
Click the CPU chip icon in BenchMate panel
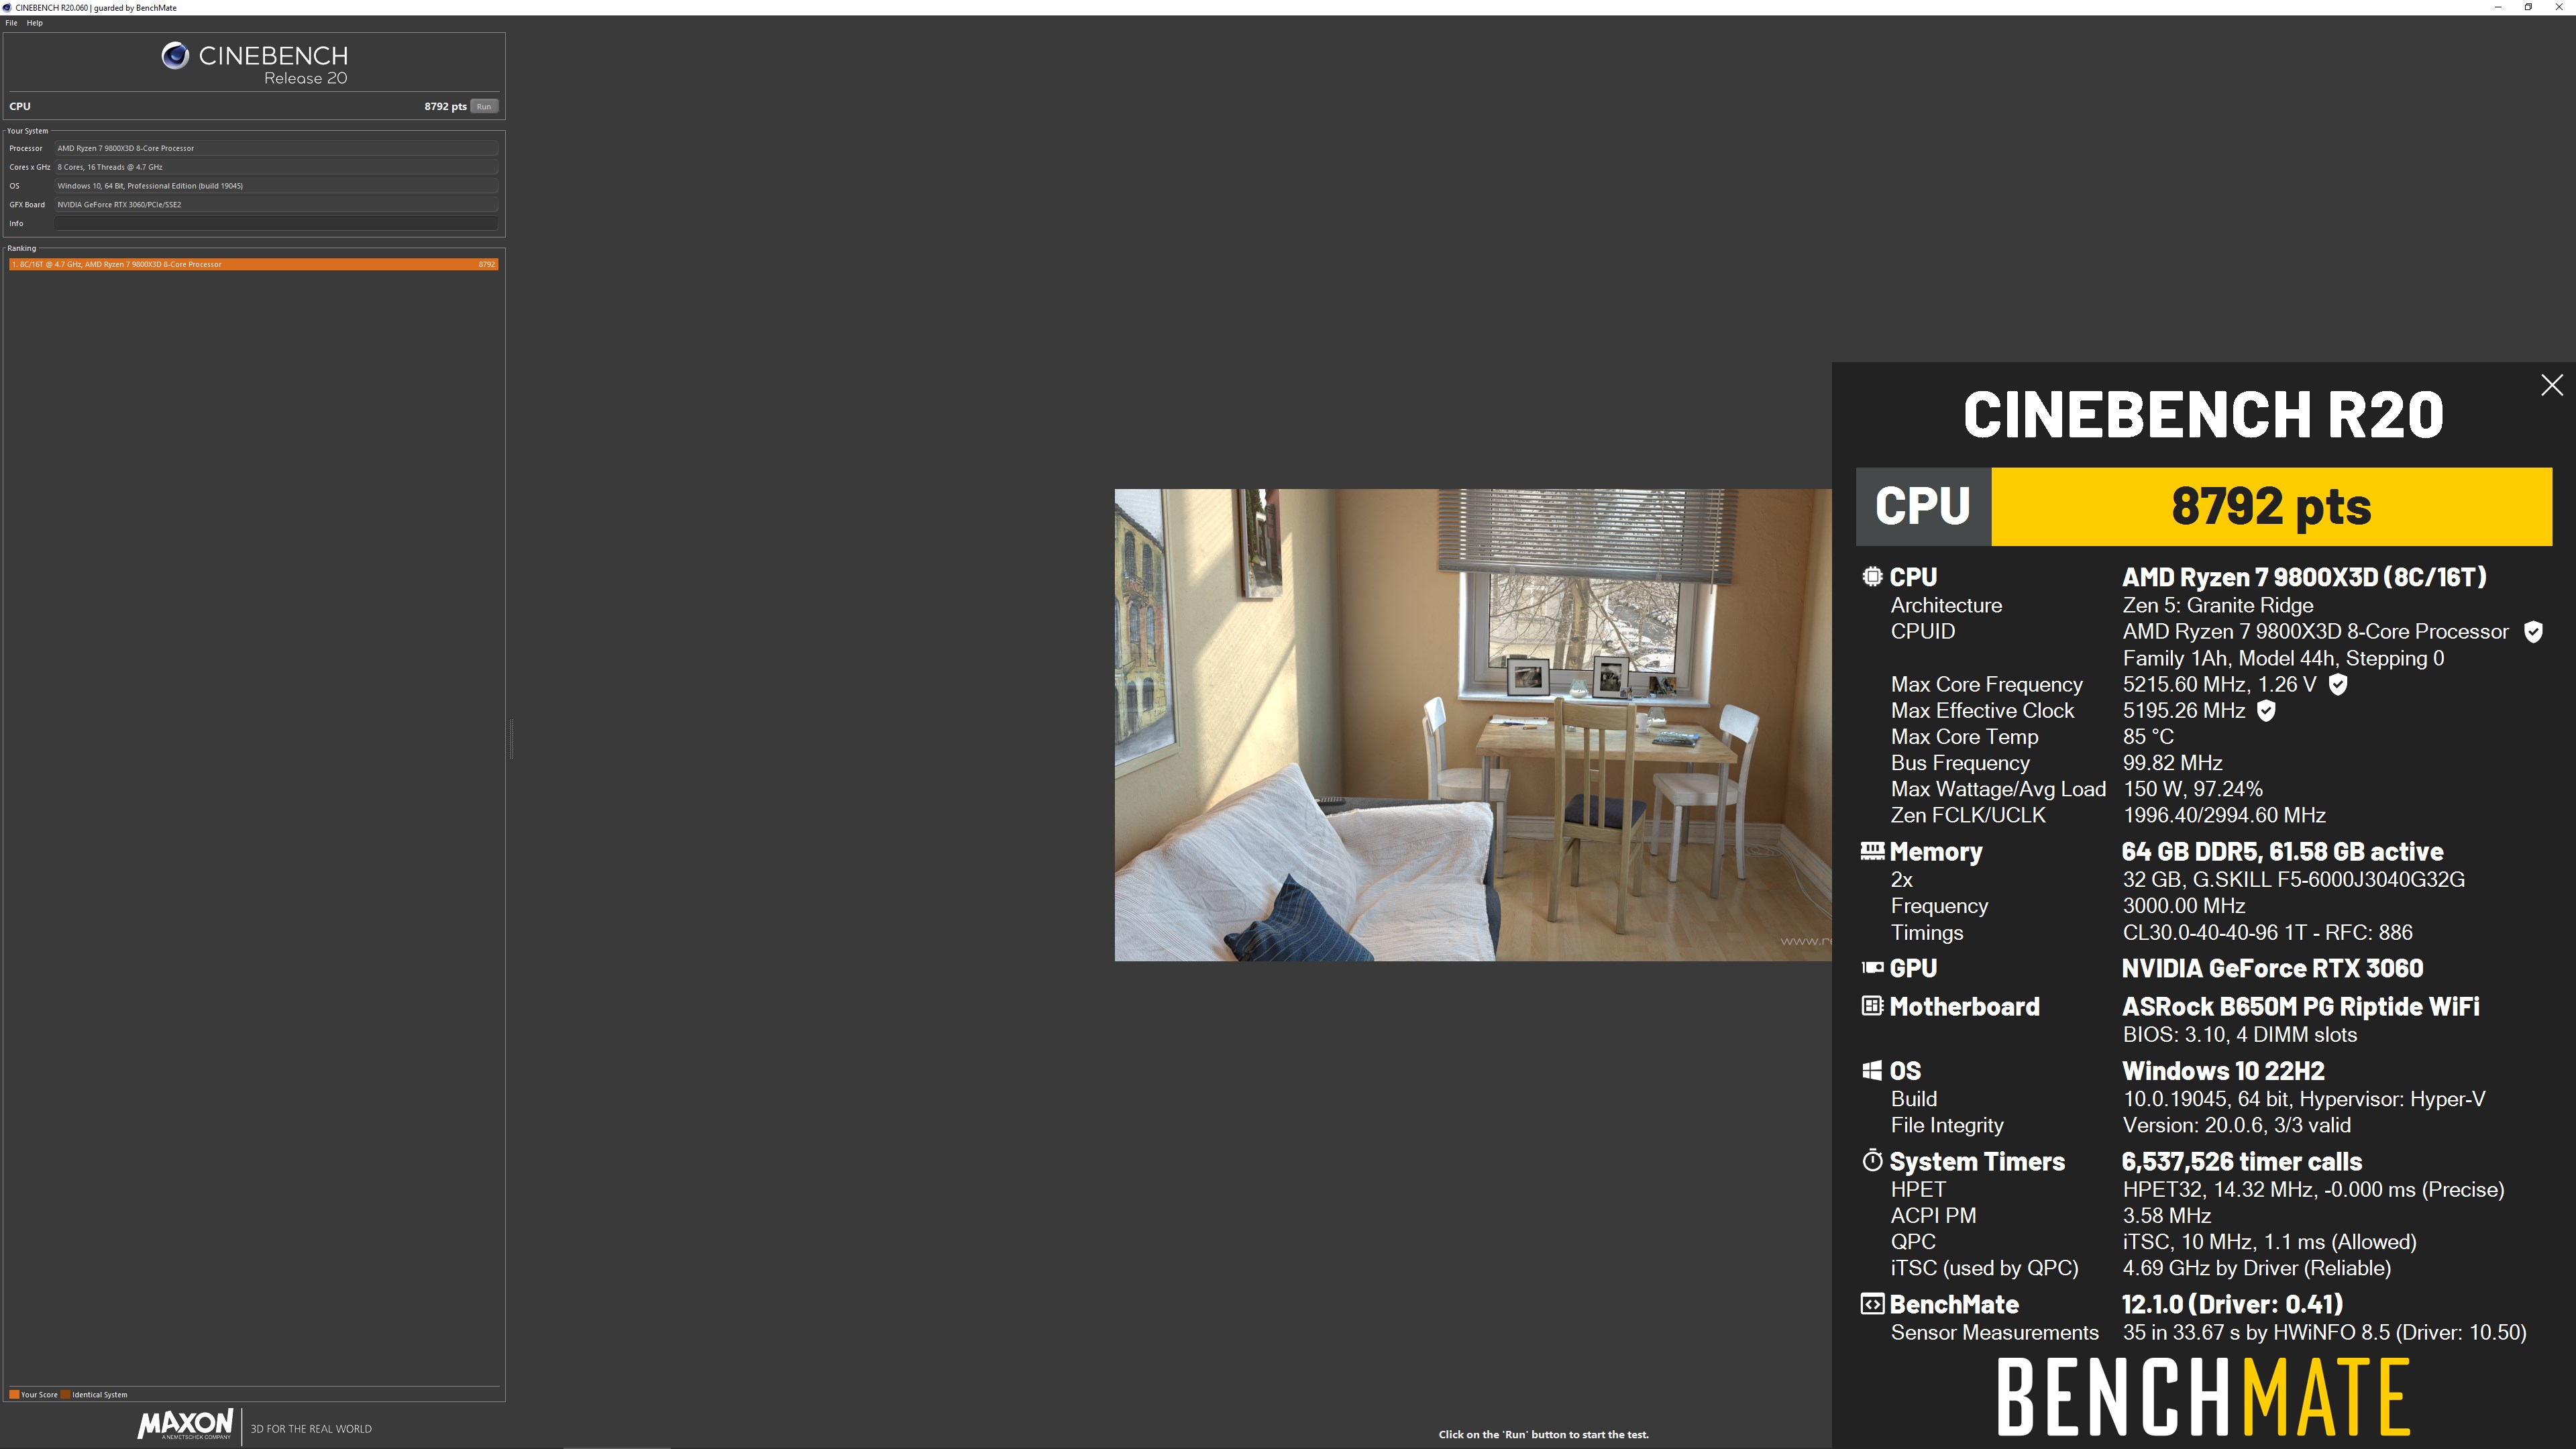point(1872,577)
